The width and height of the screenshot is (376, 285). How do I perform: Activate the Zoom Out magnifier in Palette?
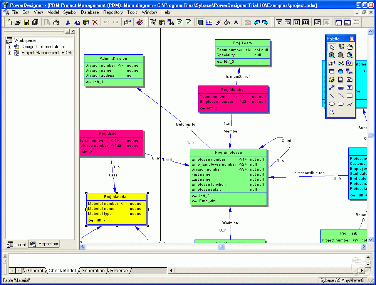click(341, 55)
